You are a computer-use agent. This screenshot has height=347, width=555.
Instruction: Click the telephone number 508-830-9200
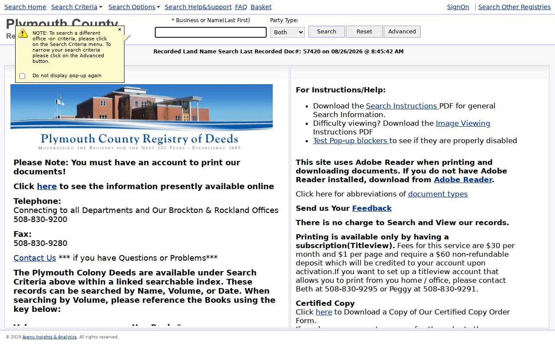[x=40, y=219]
